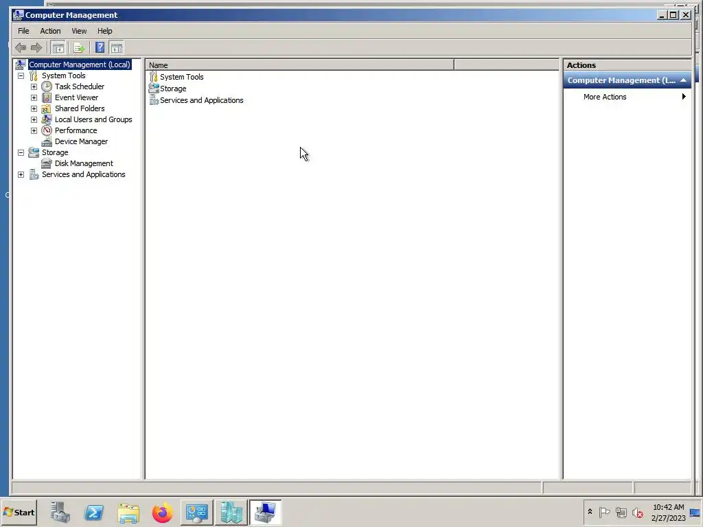
Task: Select Disk Management label in the tree
Action: 84,163
